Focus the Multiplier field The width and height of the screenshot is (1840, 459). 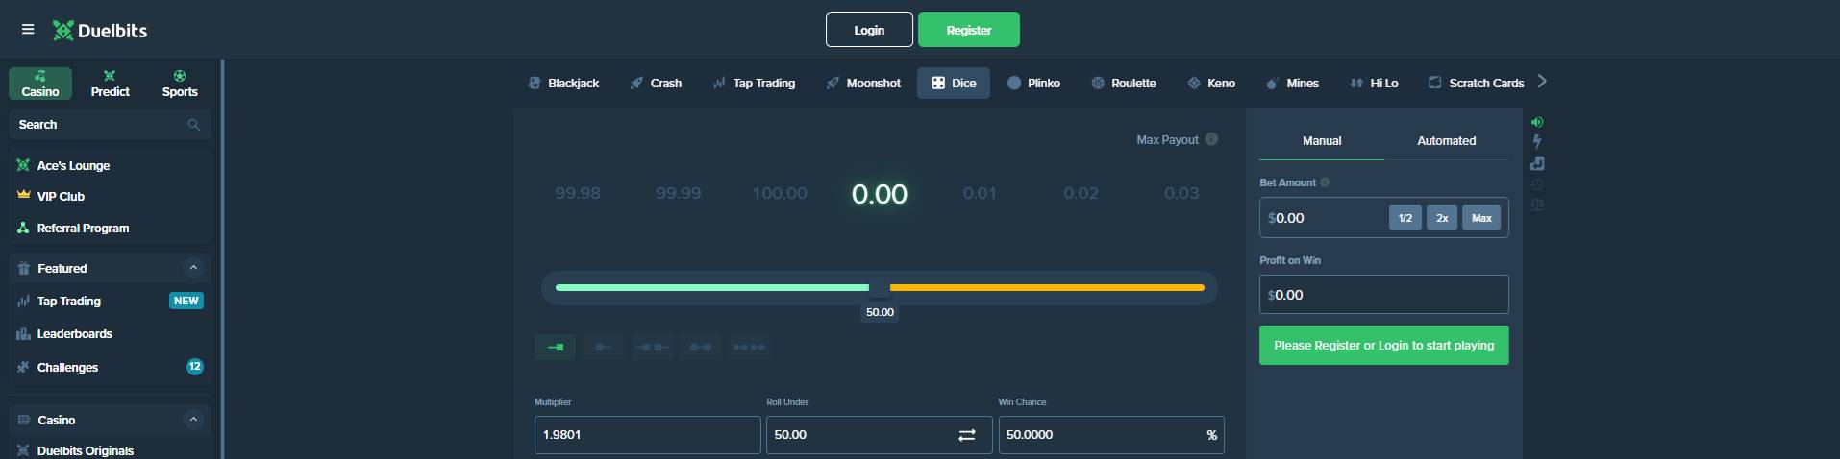(648, 435)
